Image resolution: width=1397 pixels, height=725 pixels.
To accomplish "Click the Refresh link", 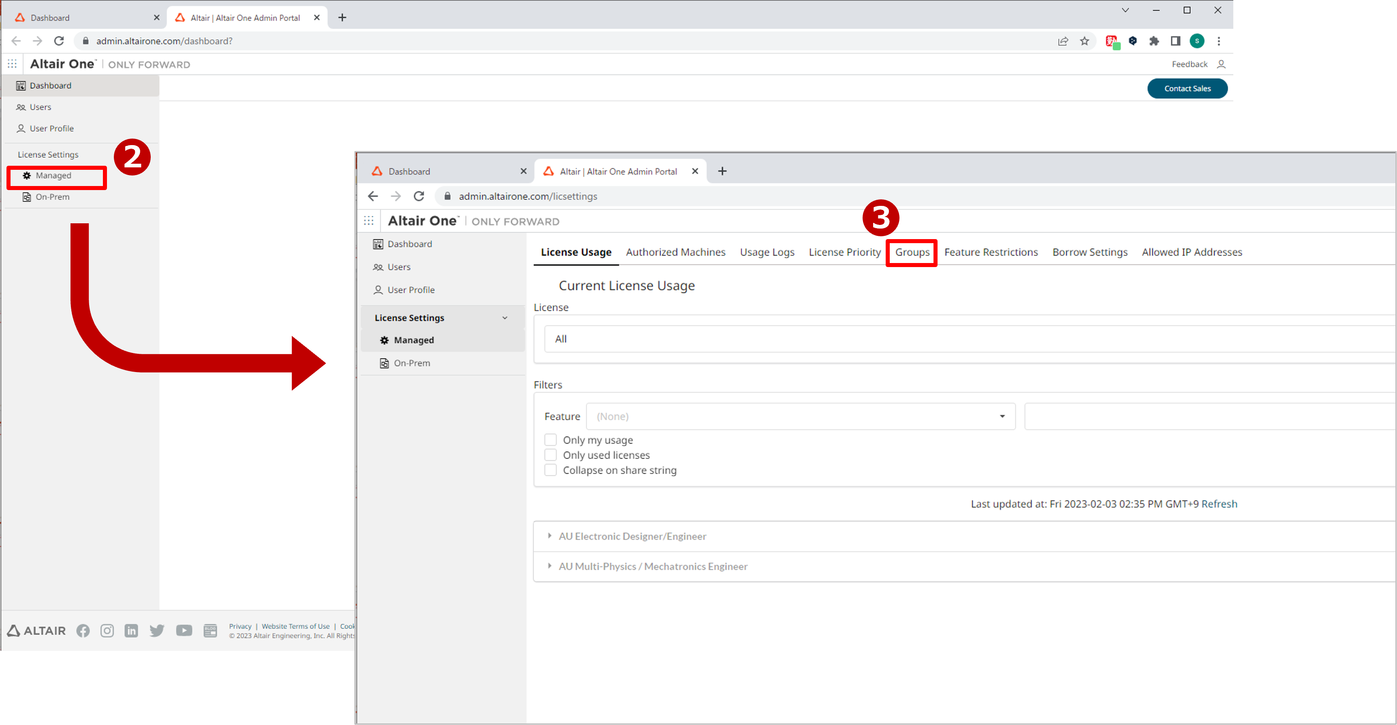I will pos(1219,504).
